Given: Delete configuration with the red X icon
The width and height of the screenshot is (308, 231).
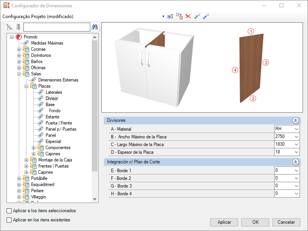Looking at the screenshot, I should tap(188, 16).
